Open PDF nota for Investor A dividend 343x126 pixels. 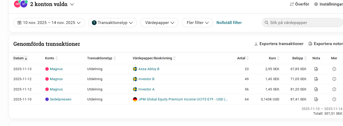click(x=316, y=89)
